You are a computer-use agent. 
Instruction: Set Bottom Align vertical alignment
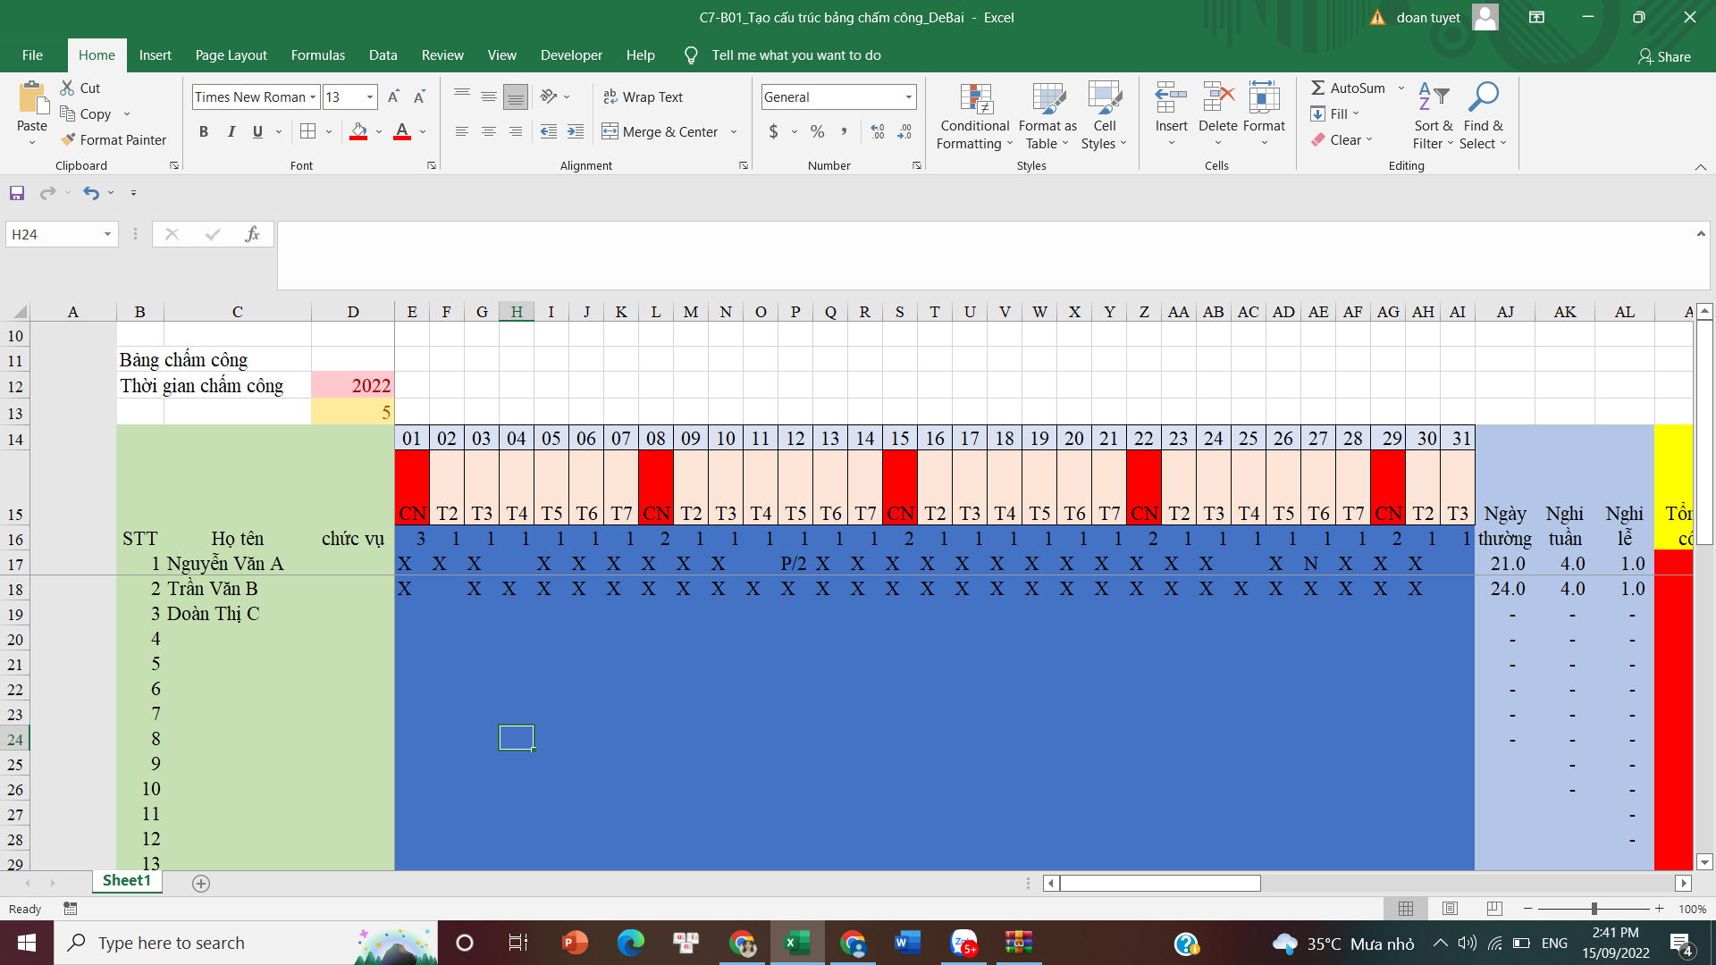[x=516, y=96]
